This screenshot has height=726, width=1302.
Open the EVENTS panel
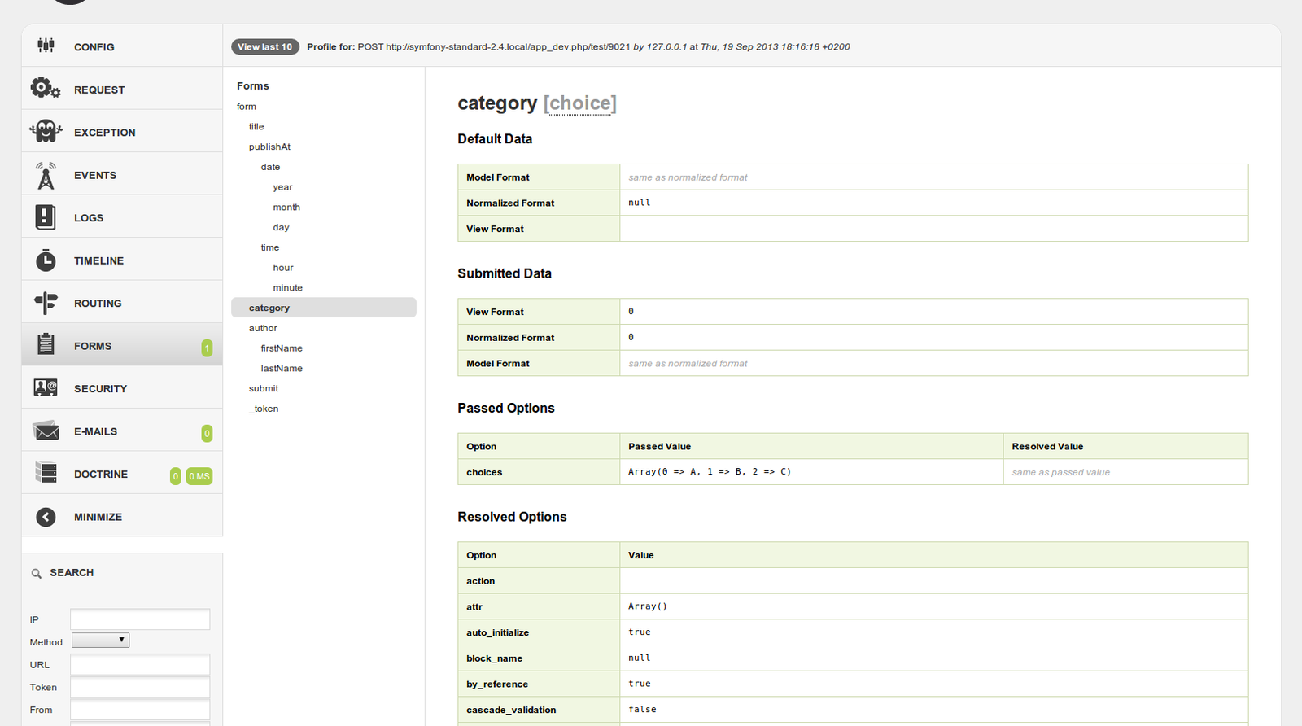click(122, 174)
